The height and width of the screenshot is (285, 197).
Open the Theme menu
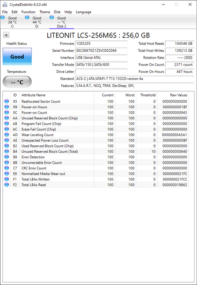pyautogui.click(x=45, y=12)
